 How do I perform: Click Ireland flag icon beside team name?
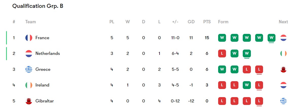pyautogui.click(x=29, y=85)
